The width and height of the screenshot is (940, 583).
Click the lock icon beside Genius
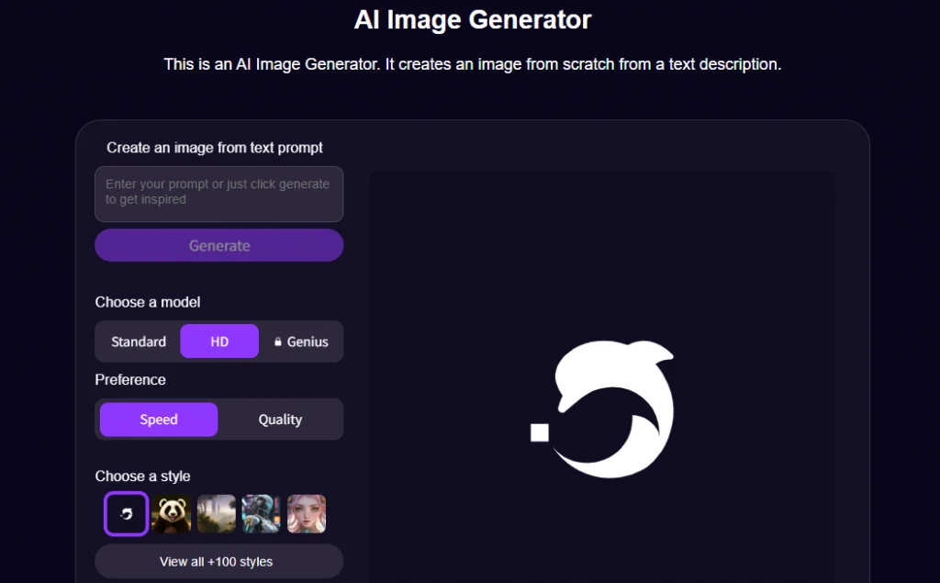278,342
